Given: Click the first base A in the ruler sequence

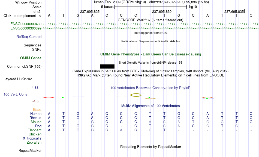Looking at the screenshot, I should (x=49, y=16).
